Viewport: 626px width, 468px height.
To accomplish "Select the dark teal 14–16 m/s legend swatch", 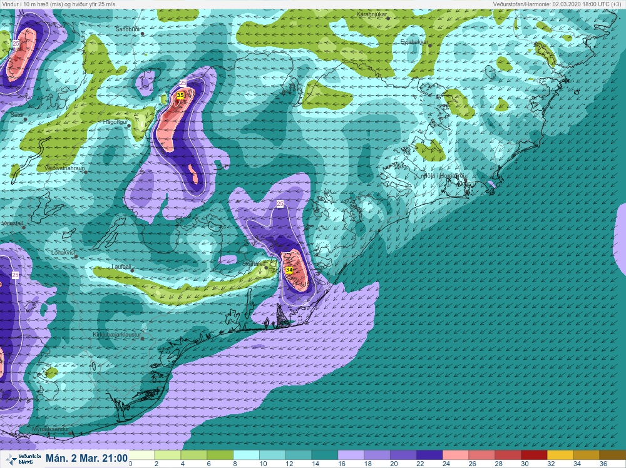I will click(x=324, y=455).
